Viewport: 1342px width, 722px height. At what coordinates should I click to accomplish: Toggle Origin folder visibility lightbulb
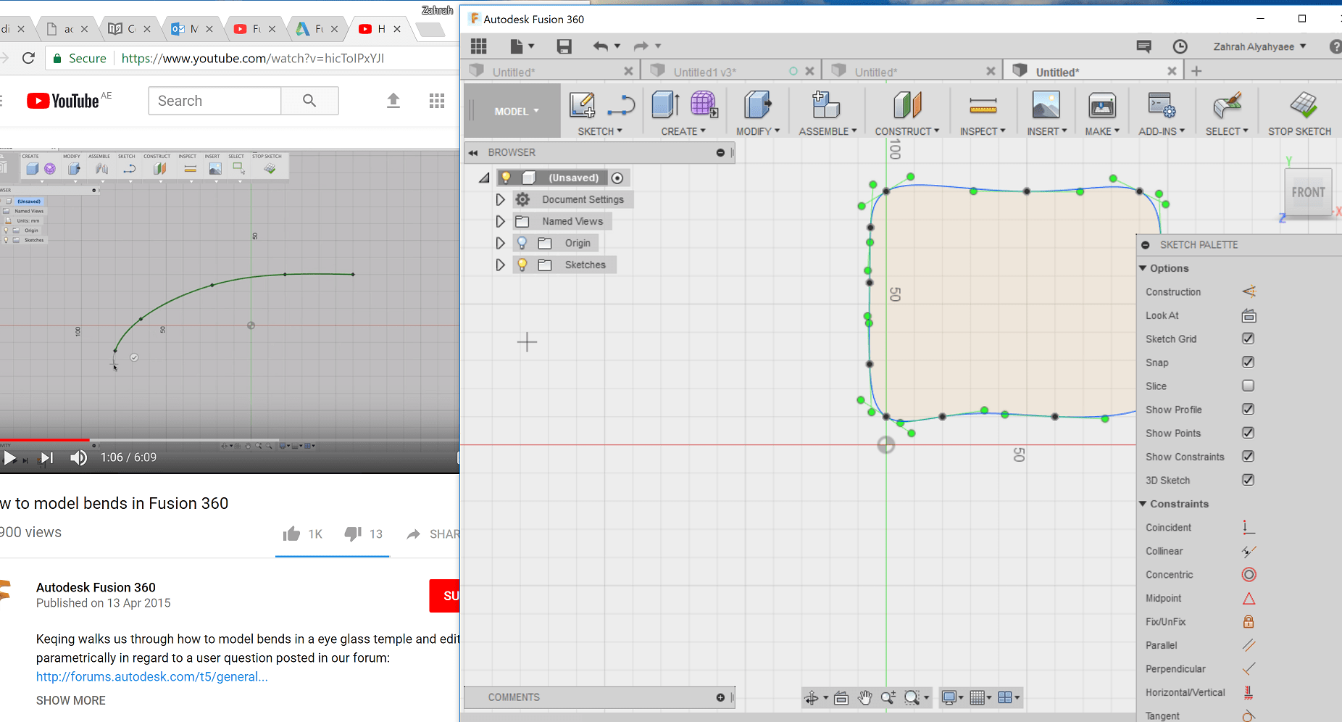(522, 243)
